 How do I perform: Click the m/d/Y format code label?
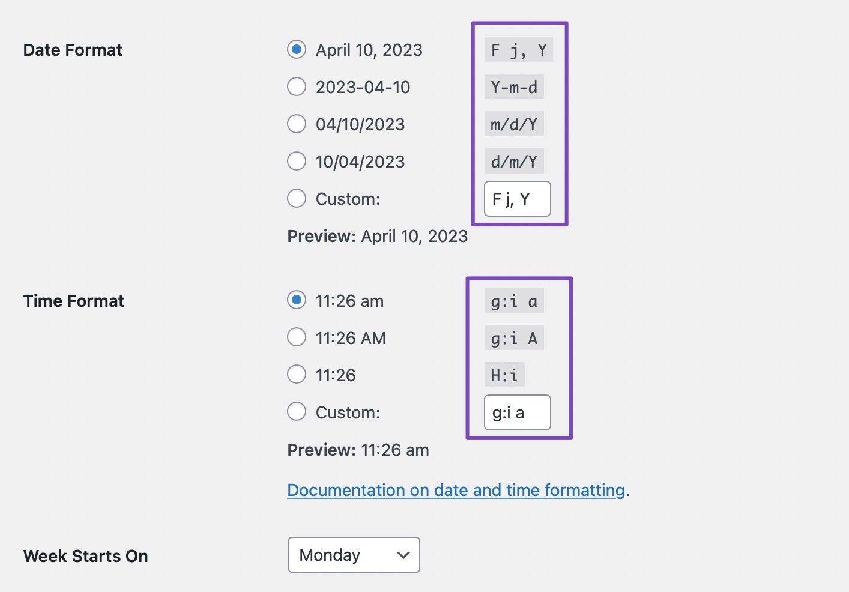(x=514, y=124)
